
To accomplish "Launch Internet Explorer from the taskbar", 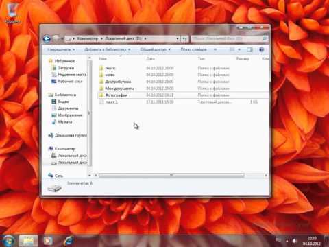I will tap(69, 241).
